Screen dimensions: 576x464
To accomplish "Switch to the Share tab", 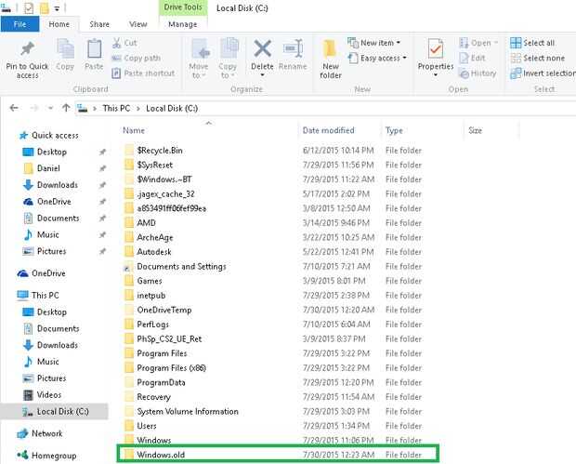I will (99, 24).
